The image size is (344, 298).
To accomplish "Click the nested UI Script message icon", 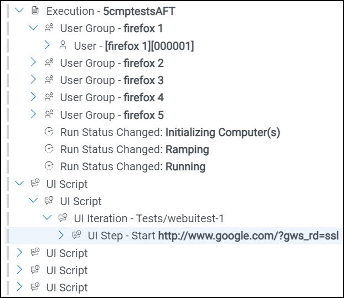I will (49, 201).
